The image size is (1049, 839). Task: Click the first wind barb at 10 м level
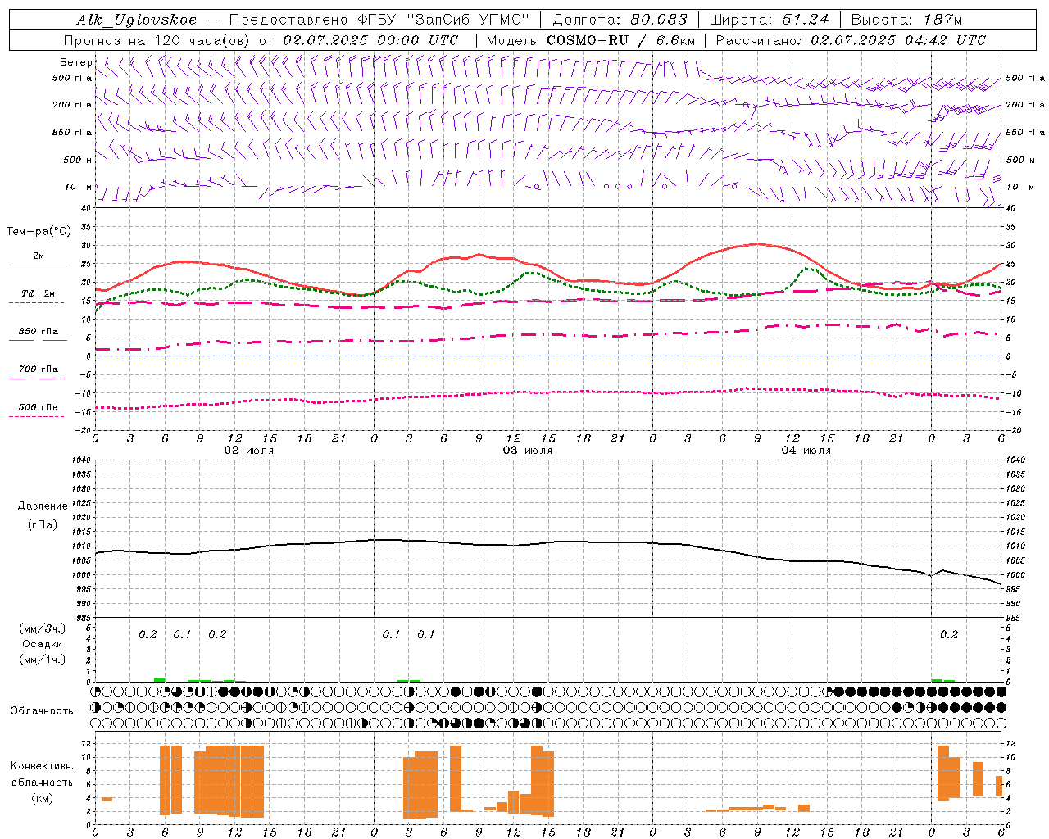(x=102, y=193)
